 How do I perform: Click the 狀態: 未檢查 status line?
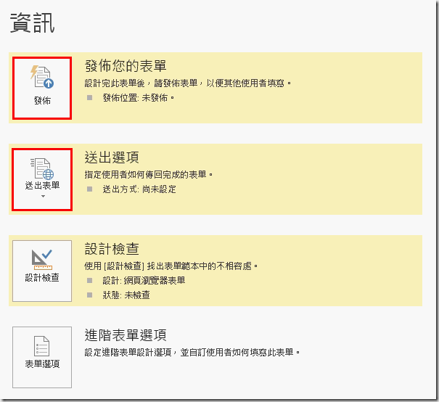coord(126,295)
